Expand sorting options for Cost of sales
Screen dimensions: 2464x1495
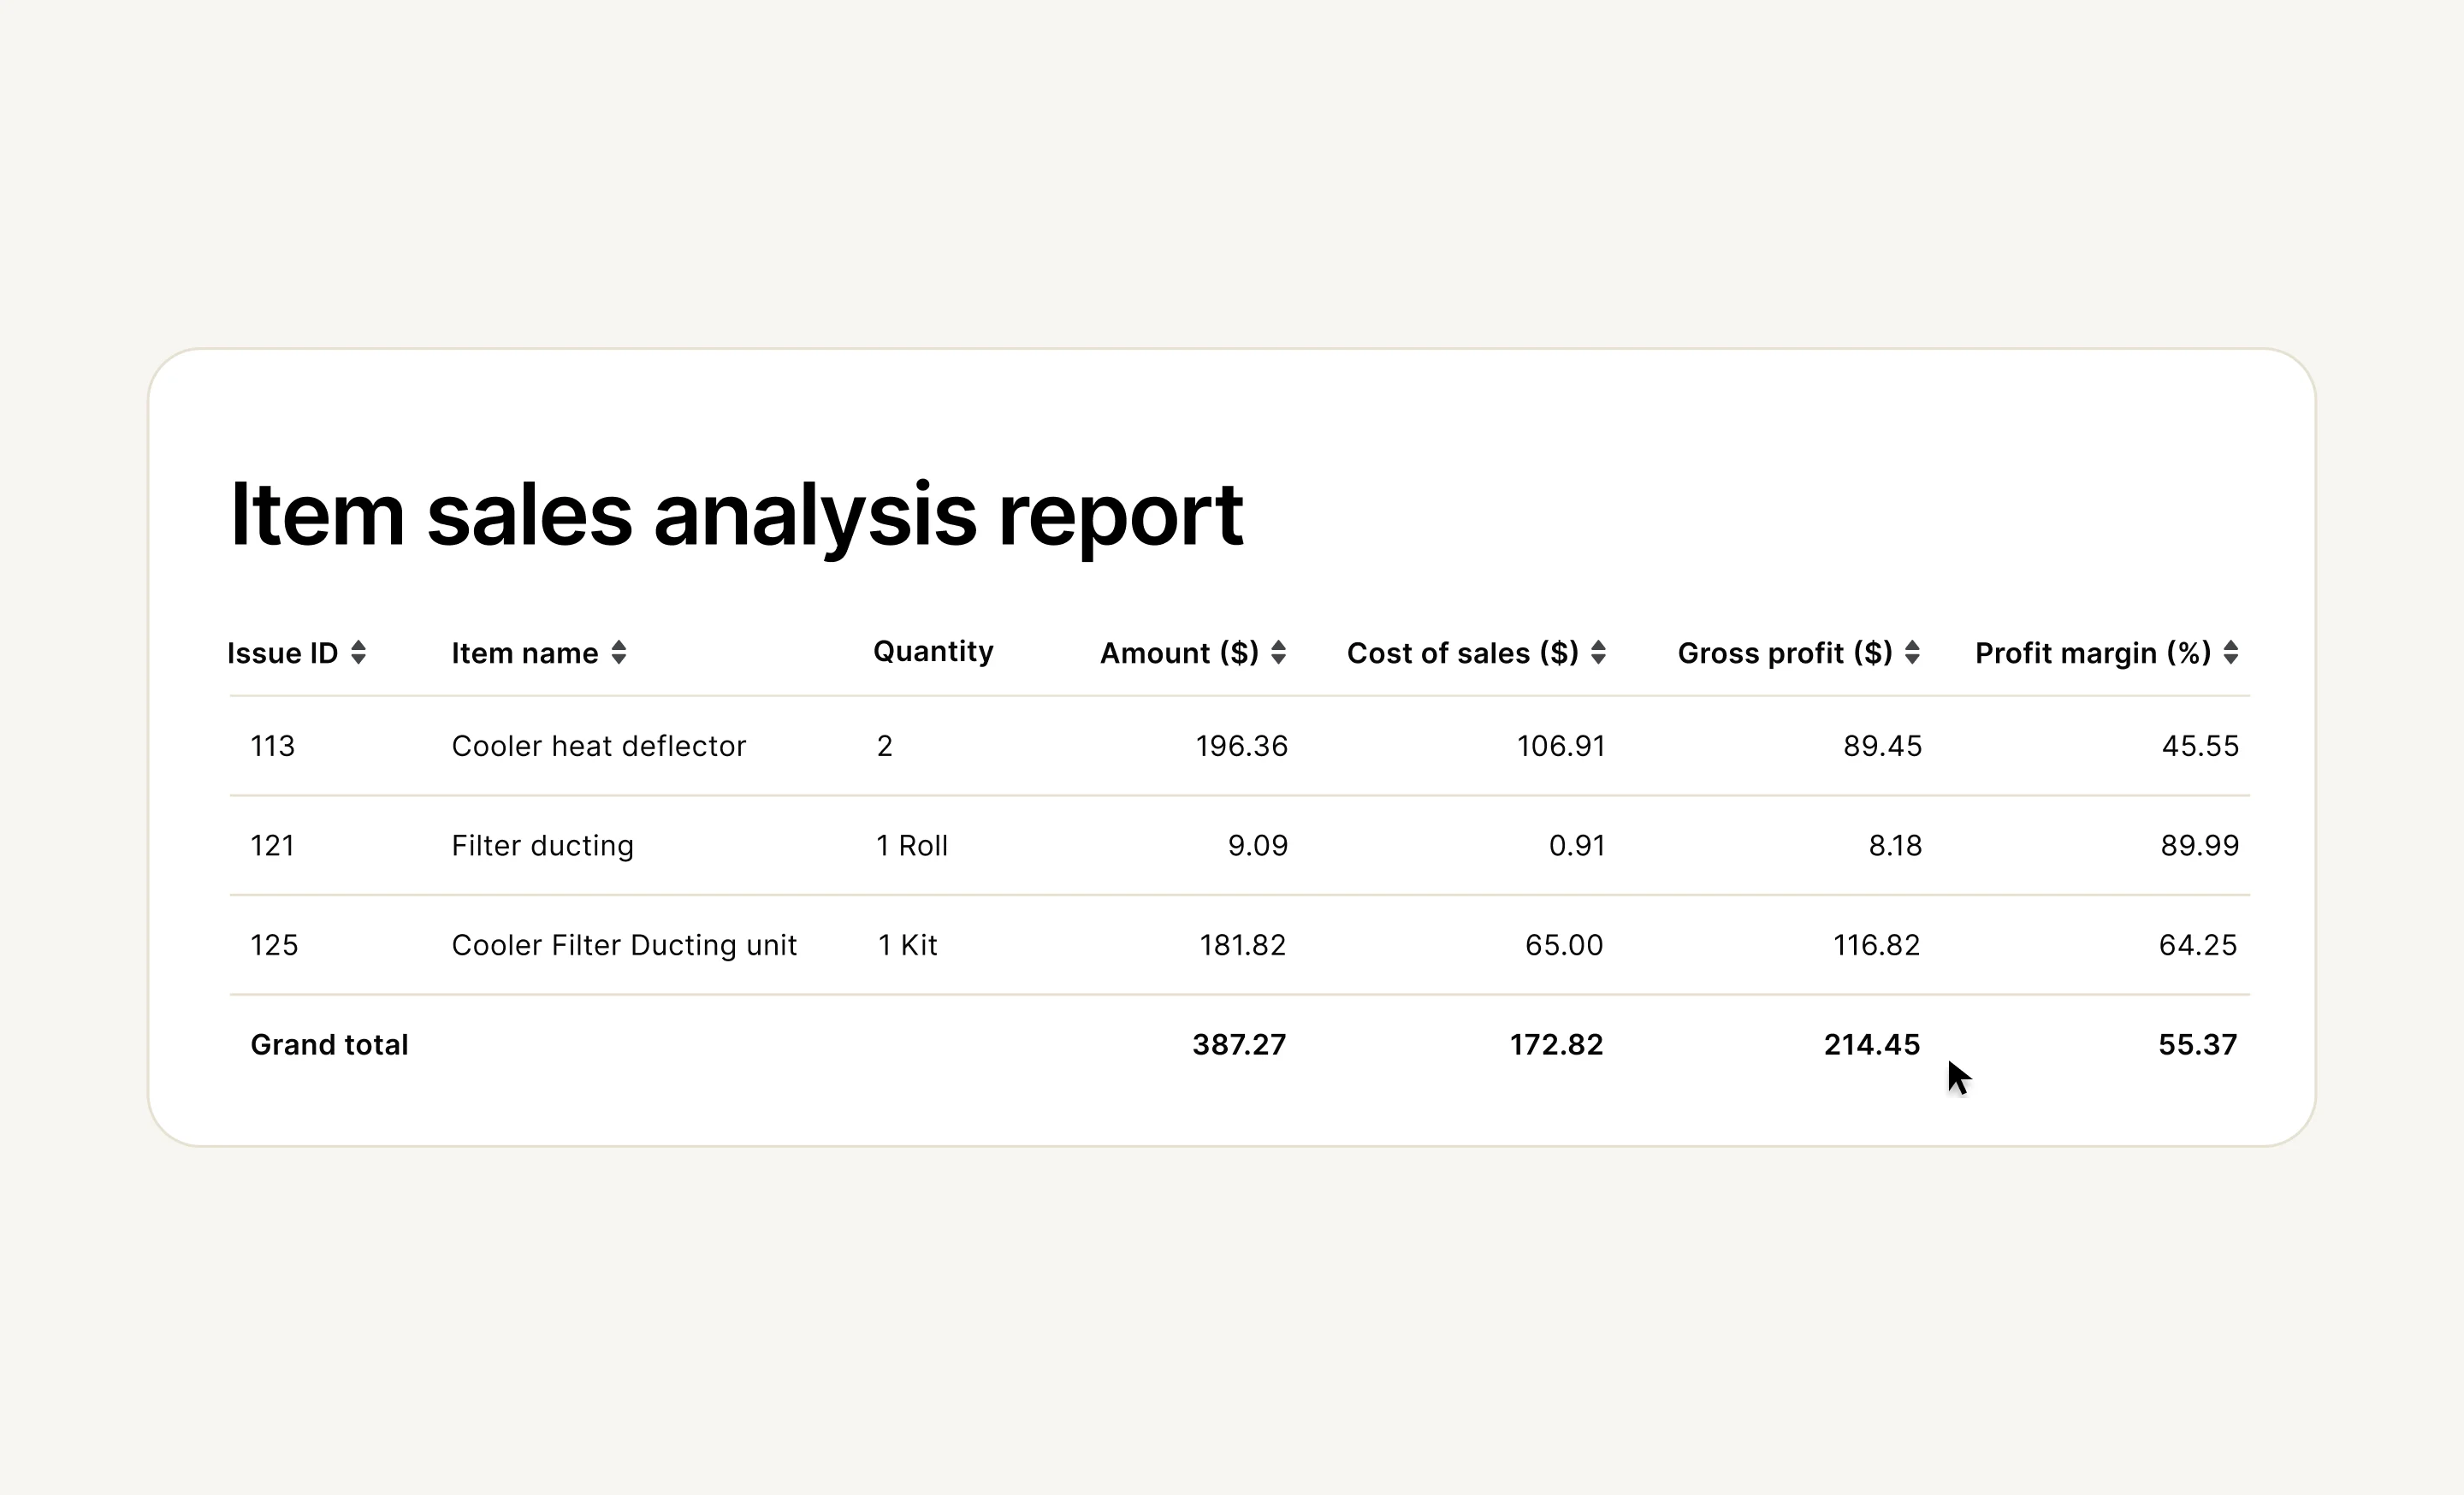coord(1600,653)
